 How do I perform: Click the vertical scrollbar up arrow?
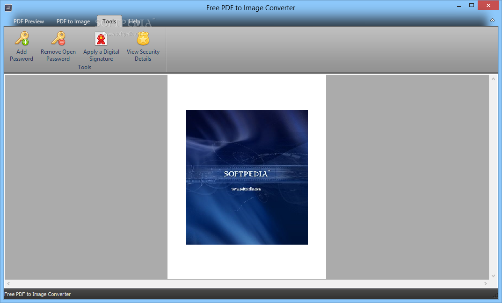(493, 79)
